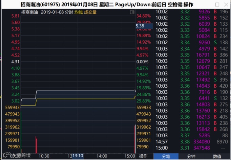Select the tick row with volume 13113
Viewport: 231px width, 160px height.
[192, 123]
